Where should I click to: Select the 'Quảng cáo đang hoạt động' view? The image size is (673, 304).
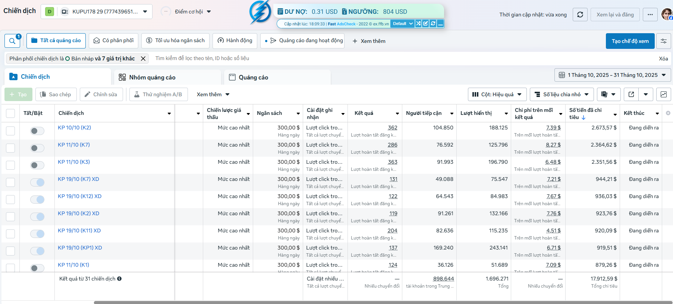coord(302,41)
